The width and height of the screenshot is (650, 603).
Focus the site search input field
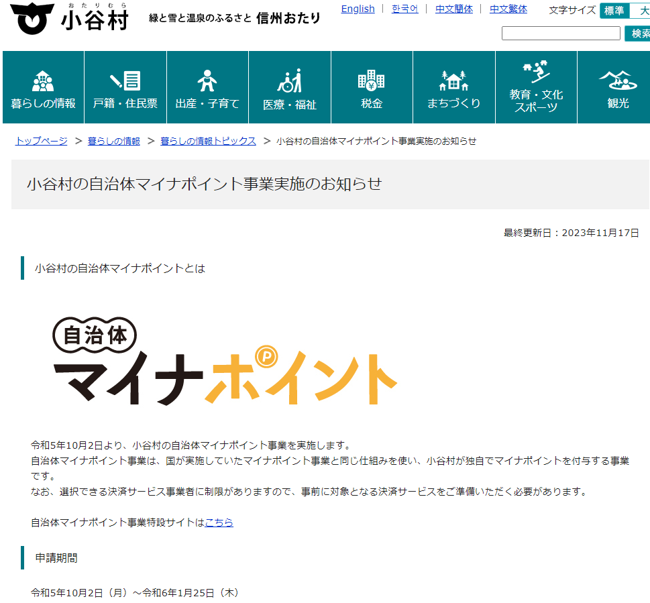[x=561, y=33]
